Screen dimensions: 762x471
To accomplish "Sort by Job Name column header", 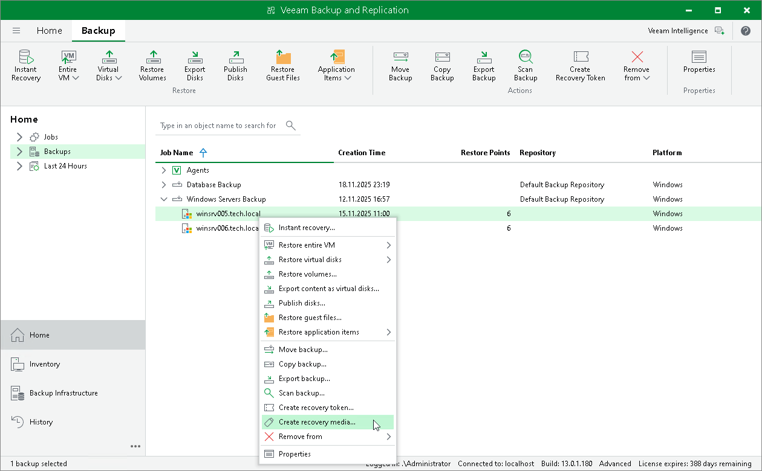I will [x=177, y=153].
